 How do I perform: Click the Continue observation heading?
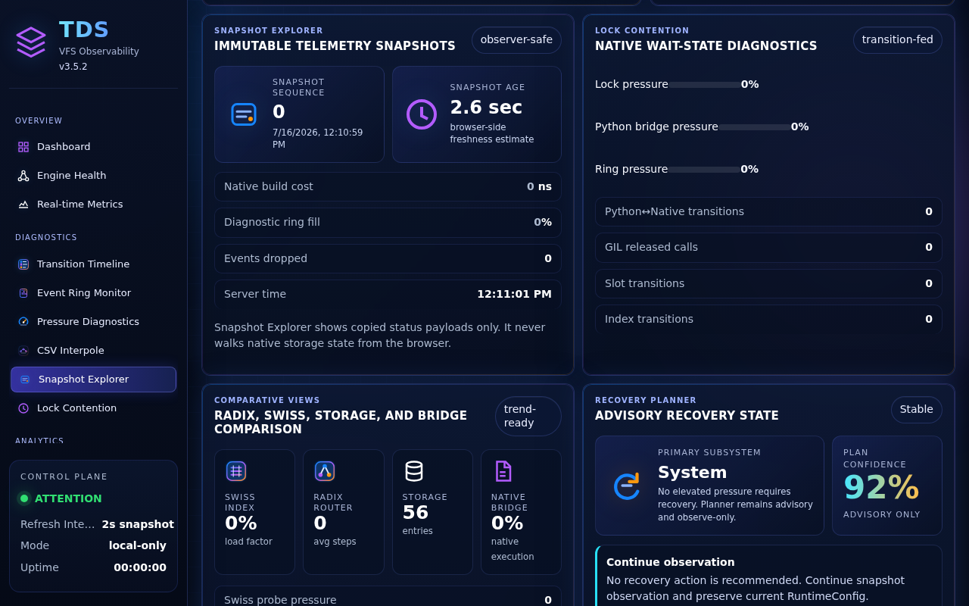coord(671,562)
